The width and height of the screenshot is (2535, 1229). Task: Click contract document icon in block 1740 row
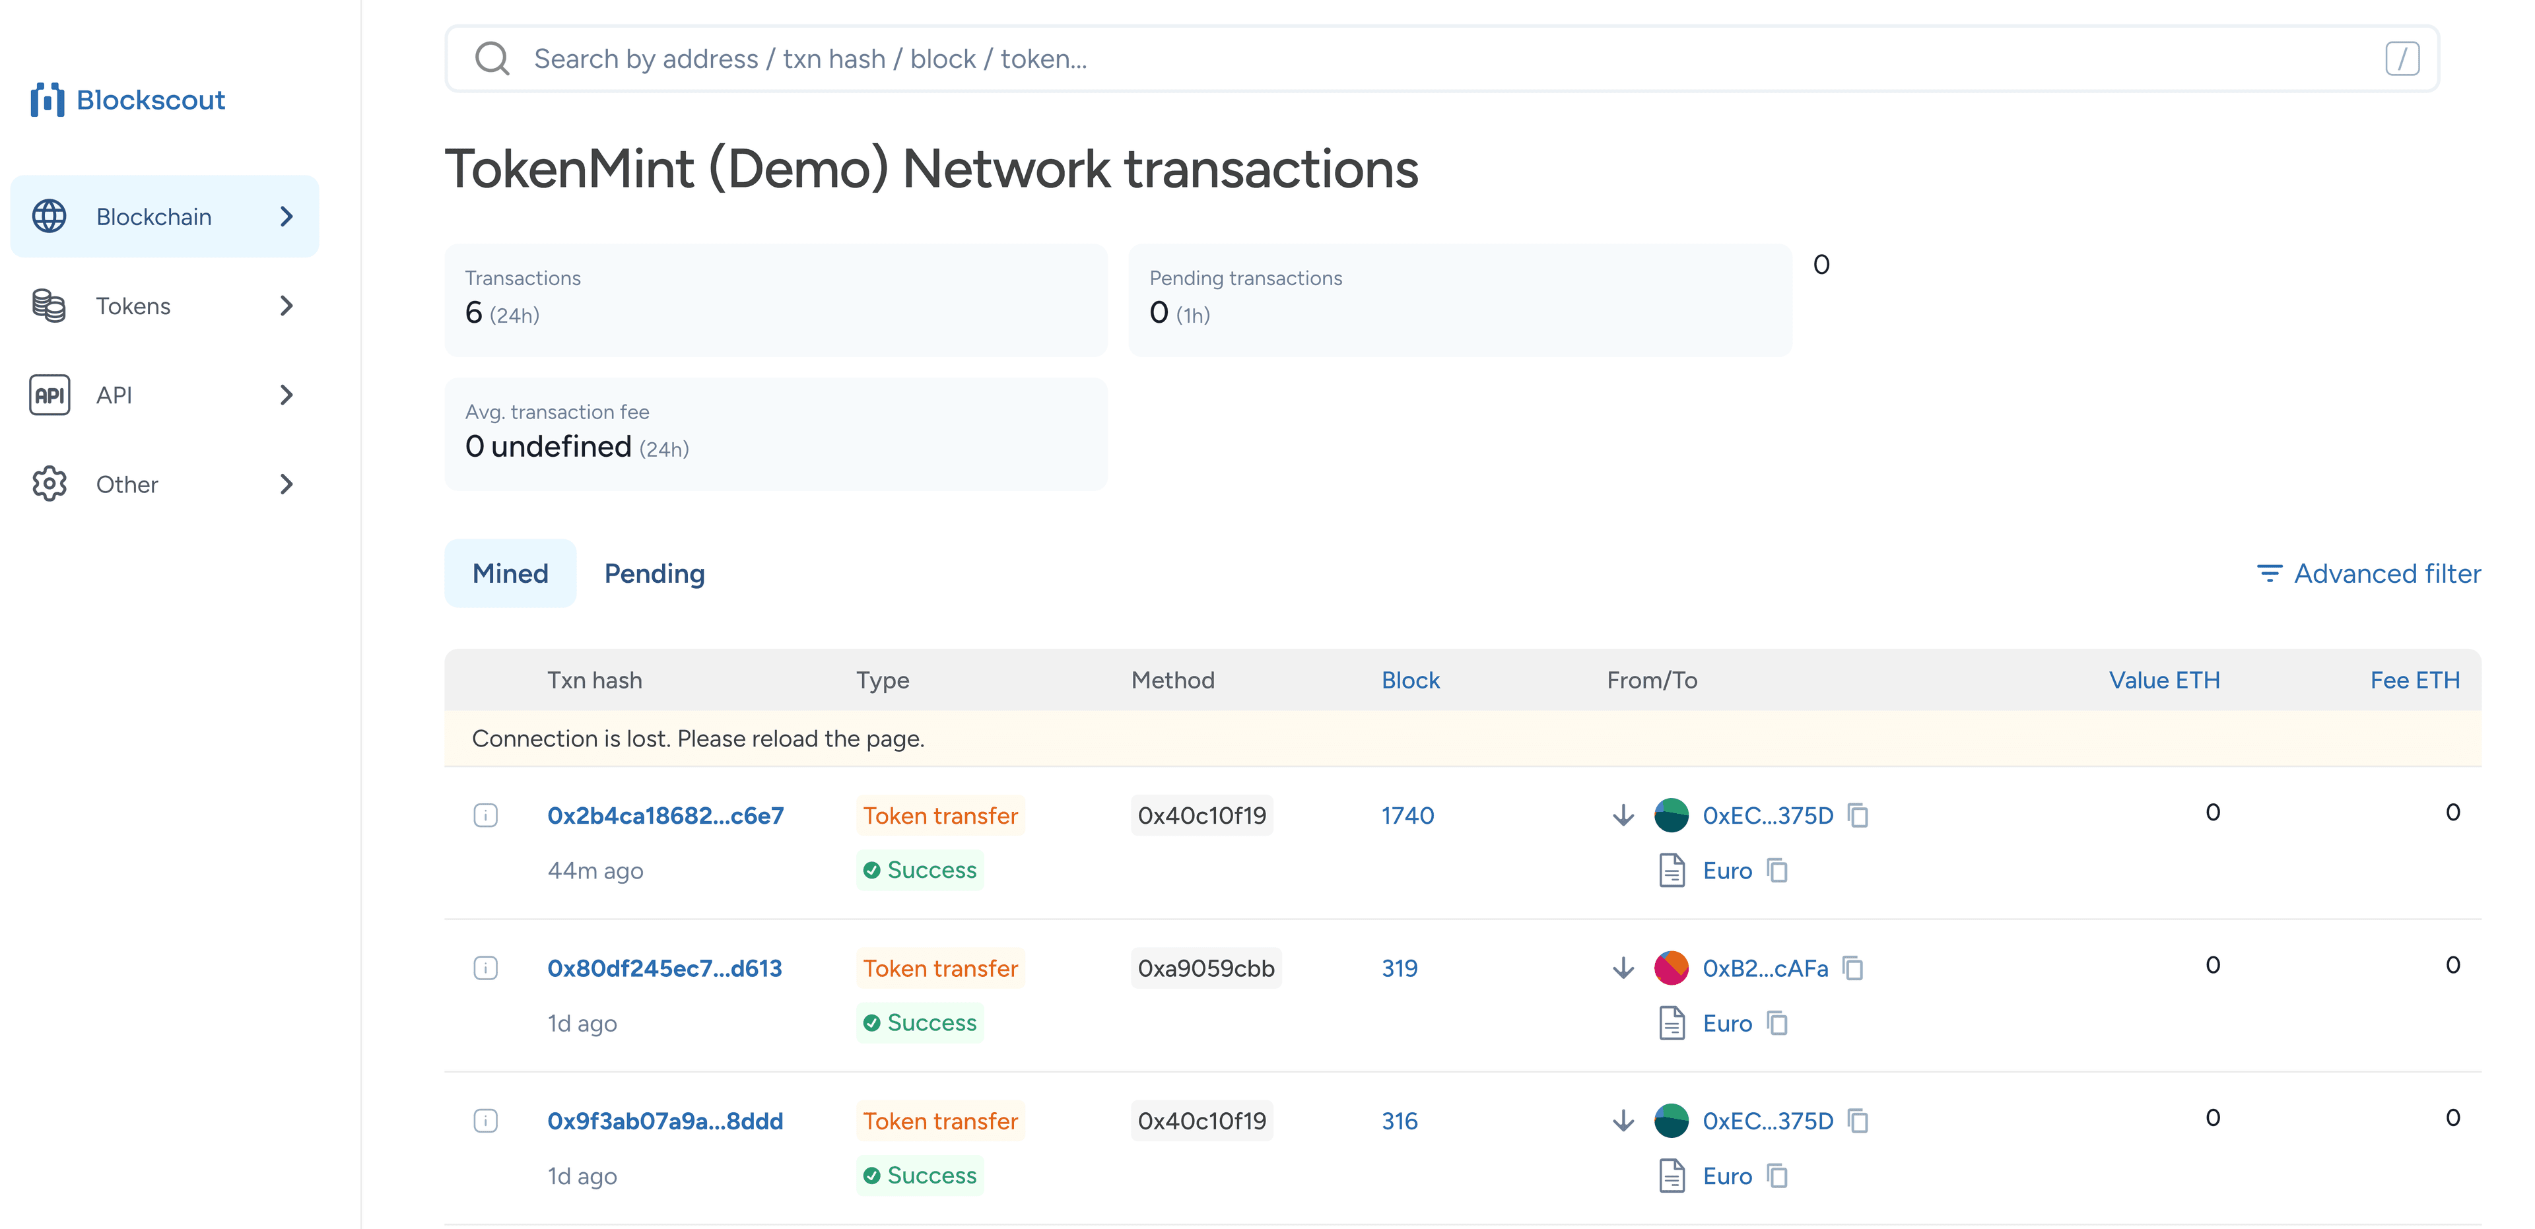point(1672,871)
